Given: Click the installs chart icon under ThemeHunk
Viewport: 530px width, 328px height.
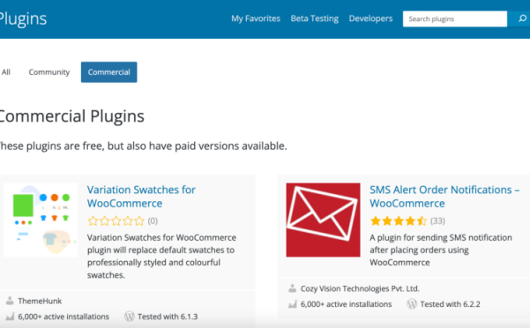Looking at the screenshot, I should (x=10, y=317).
